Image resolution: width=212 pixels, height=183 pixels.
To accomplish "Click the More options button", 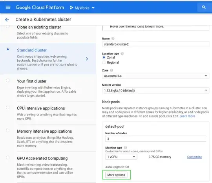I will (x=116, y=175).
